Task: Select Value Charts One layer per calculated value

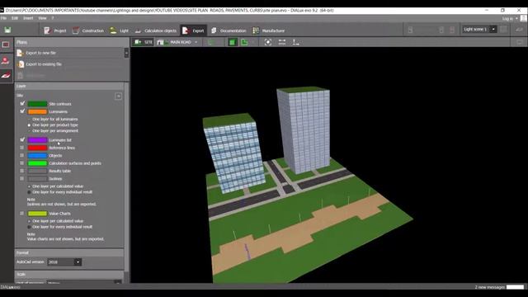Action: (x=29, y=221)
